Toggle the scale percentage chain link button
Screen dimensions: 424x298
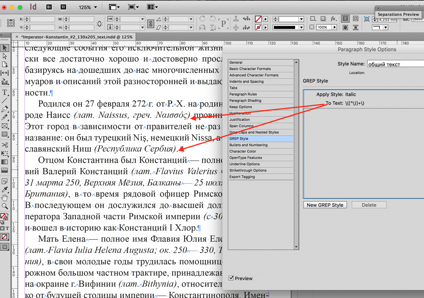pyautogui.click(x=151, y=24)
